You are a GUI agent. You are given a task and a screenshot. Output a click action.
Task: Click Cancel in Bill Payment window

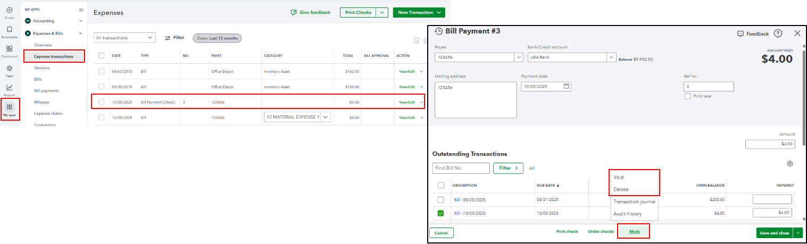442,233
